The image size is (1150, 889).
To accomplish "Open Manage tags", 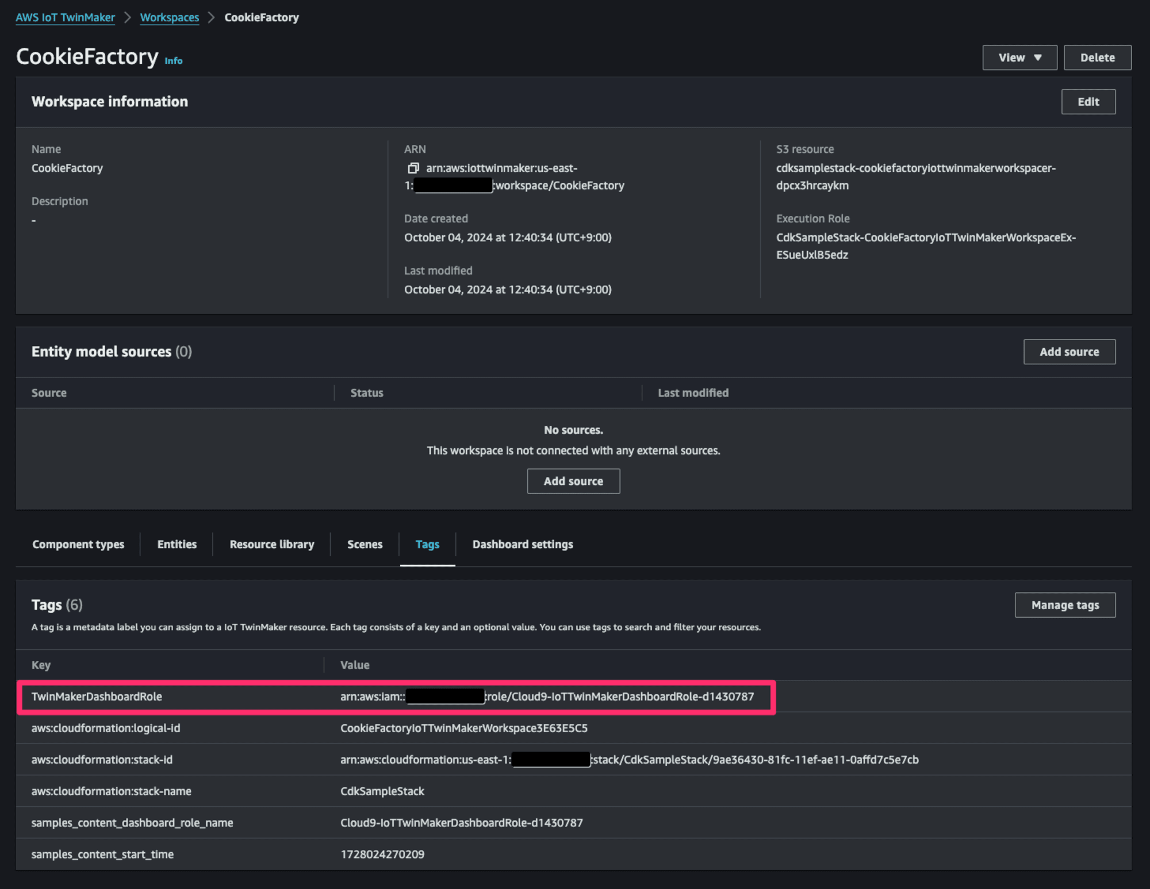I will [1065, 605].
